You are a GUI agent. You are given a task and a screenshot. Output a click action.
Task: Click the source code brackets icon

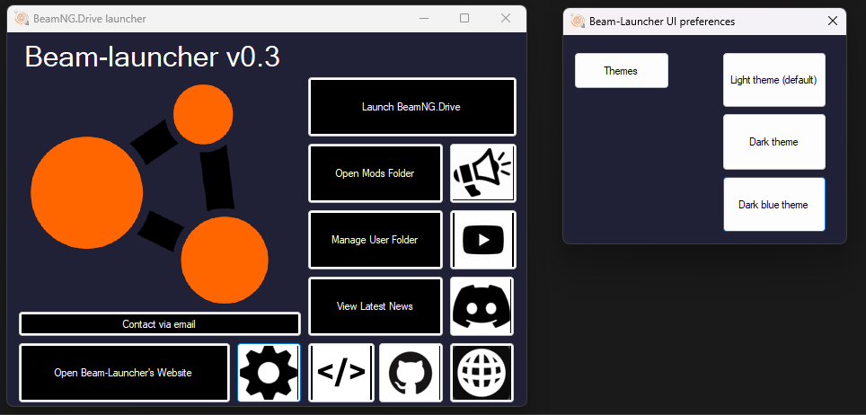pos(341,373)
